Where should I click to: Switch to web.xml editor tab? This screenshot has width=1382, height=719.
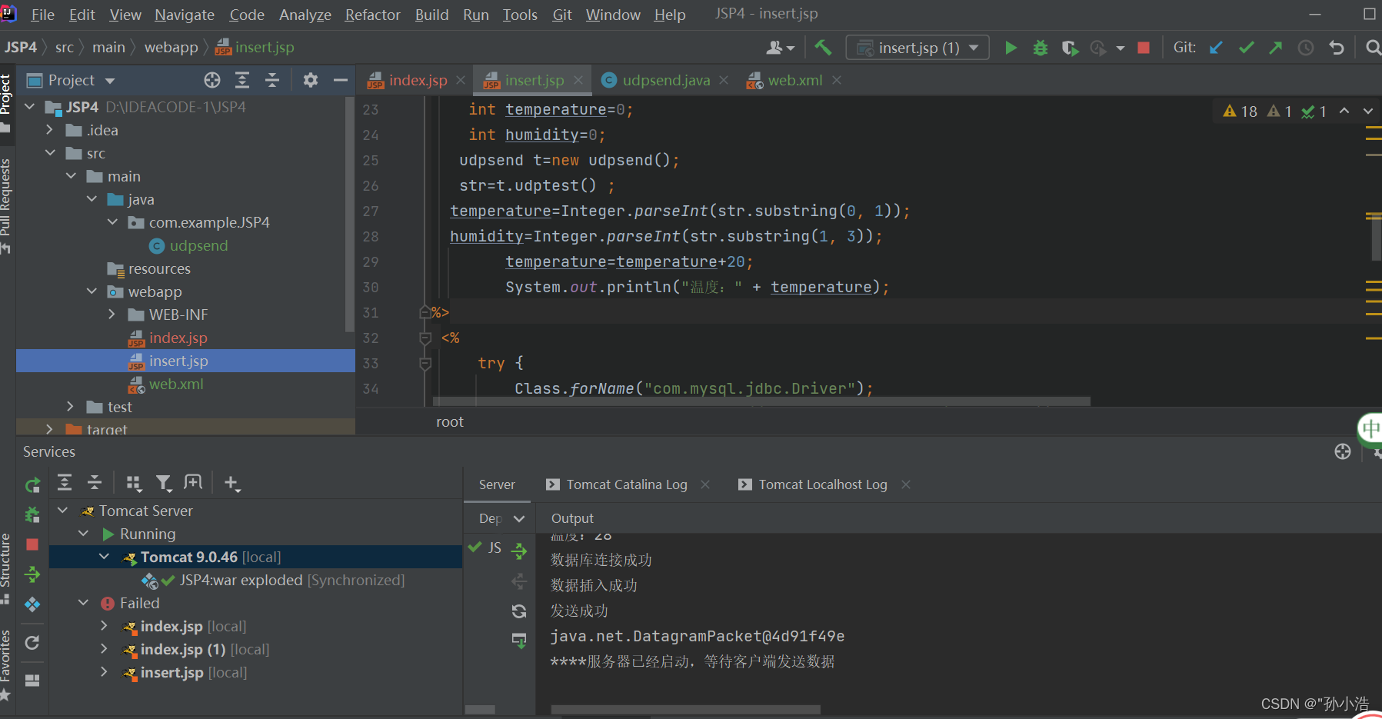pos(794,80)
